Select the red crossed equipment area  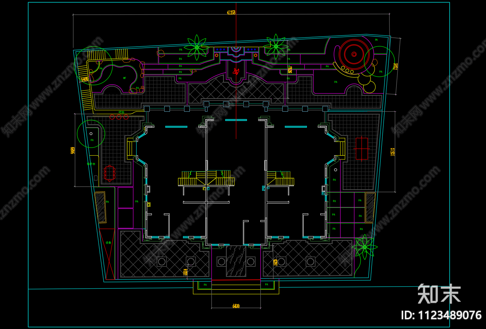click(107, 254)
